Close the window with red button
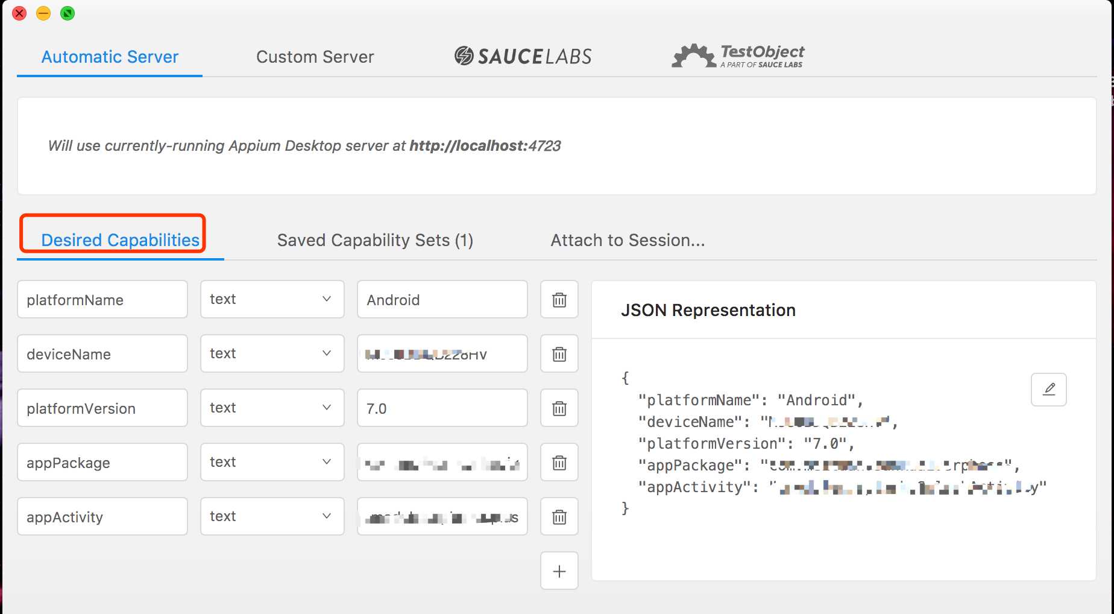The image size is (1114, 614). pyautogui.click(x=19, y=13)
